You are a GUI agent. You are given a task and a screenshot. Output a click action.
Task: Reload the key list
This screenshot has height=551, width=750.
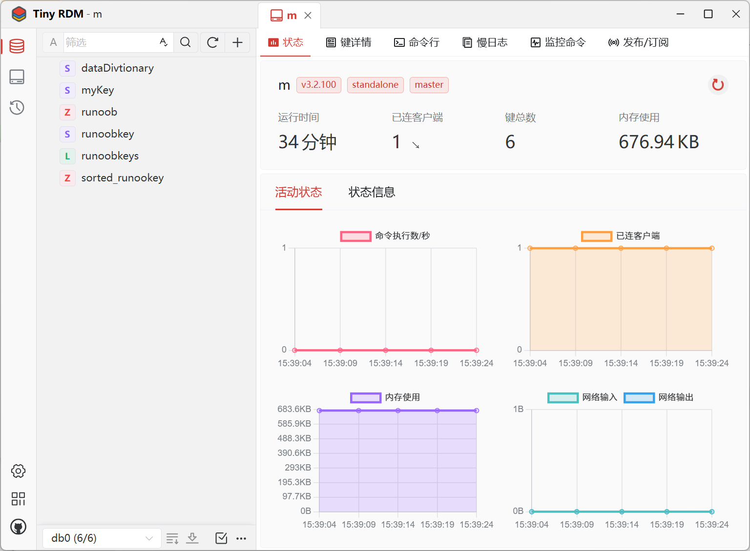point(212,42)
